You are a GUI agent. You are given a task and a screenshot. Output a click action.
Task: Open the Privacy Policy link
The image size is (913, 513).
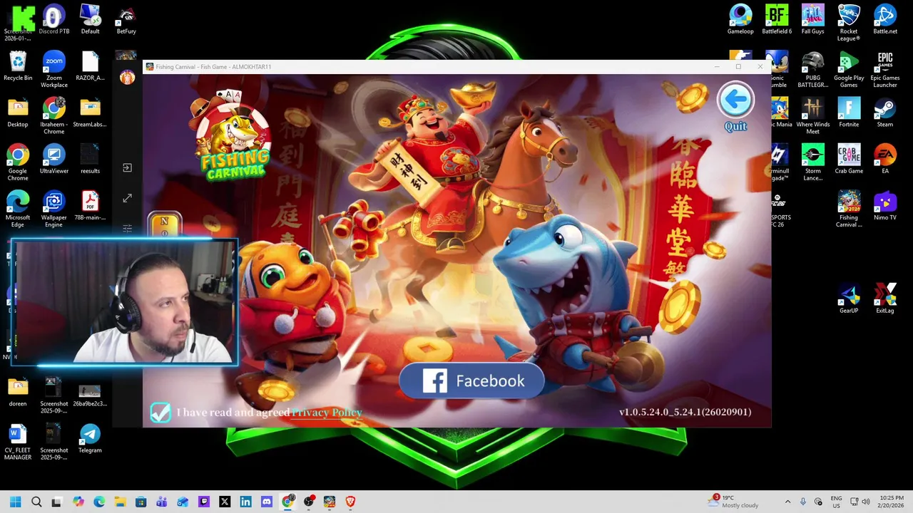326,412
